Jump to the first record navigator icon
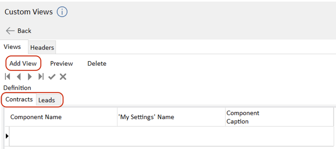Viewport: 336px width, 149px height. (x=7, y=77)
